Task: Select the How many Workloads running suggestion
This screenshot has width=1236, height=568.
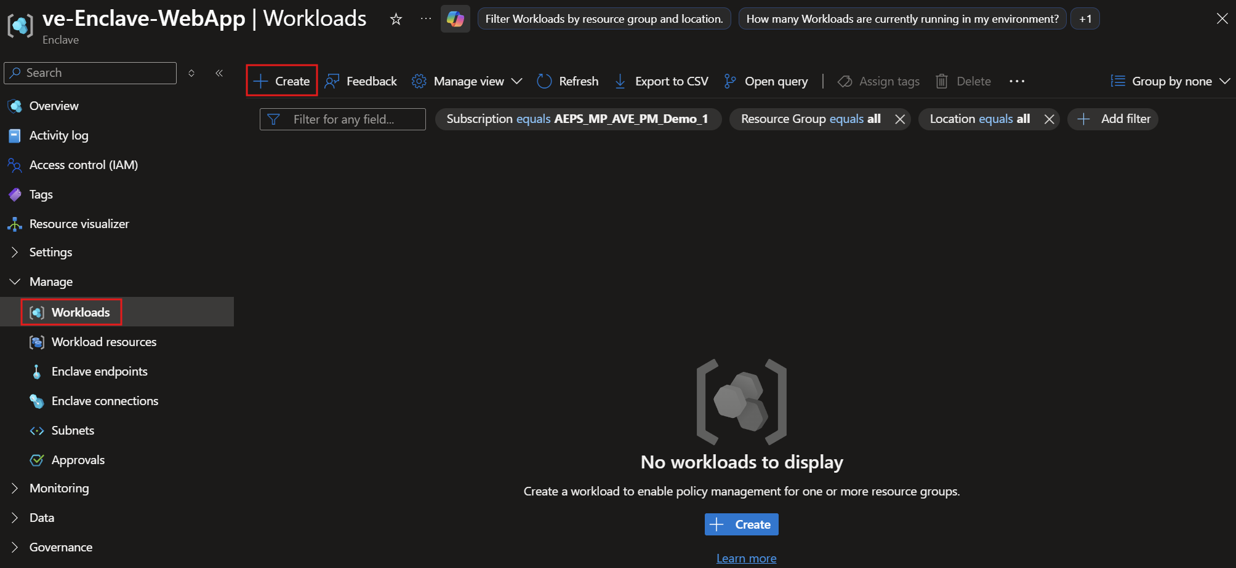Action: tap(902, 19)
